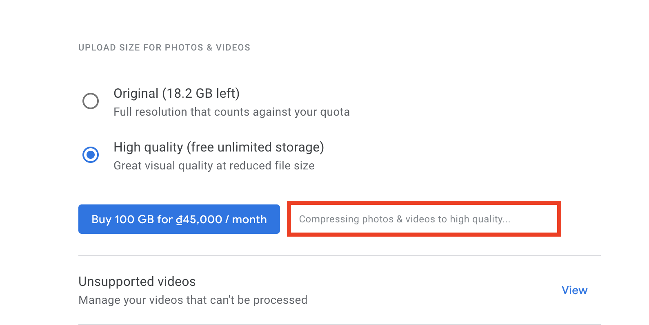Click the Upload Size for Photos & Videos header

pos(164,48)
